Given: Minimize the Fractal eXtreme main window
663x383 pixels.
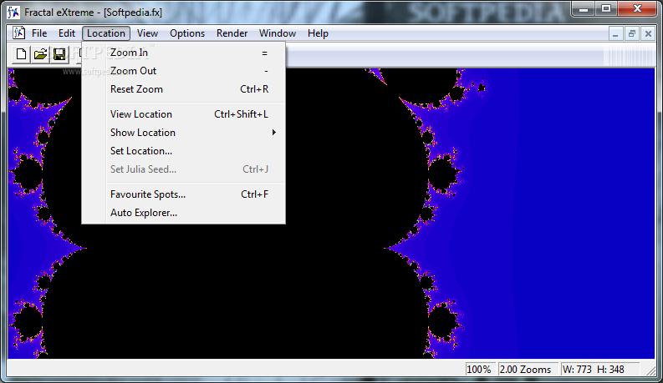Looking at the screenshot, I should (x=584, y=9).
